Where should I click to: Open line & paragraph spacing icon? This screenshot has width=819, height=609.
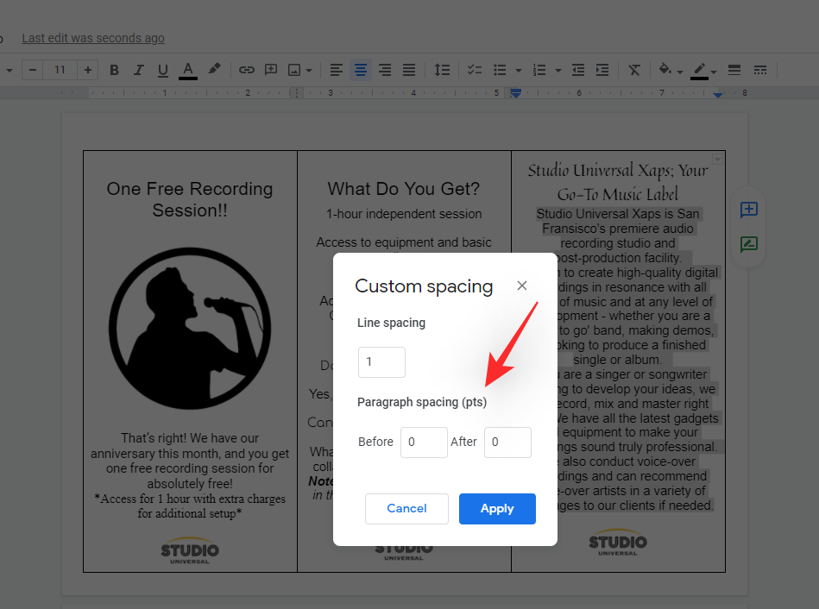[x=441, y=70]
